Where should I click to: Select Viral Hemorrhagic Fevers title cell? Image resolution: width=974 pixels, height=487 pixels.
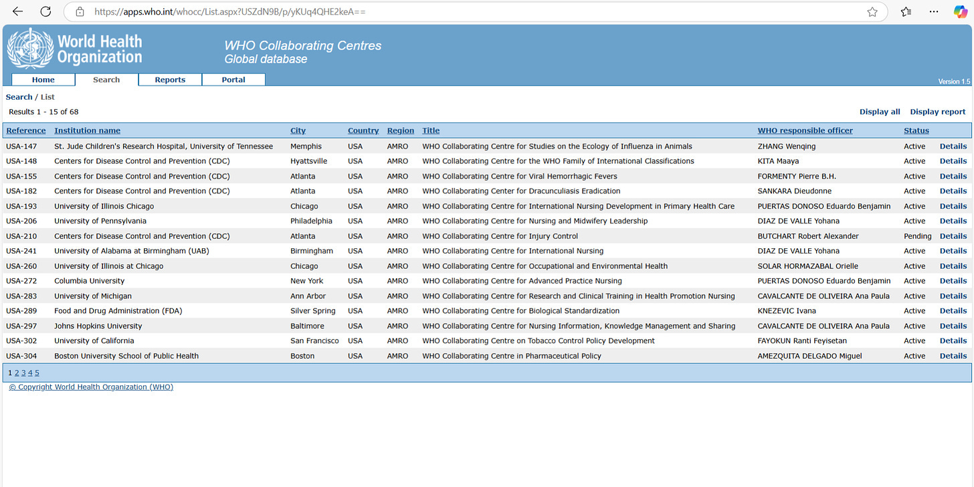click(520, 177)
